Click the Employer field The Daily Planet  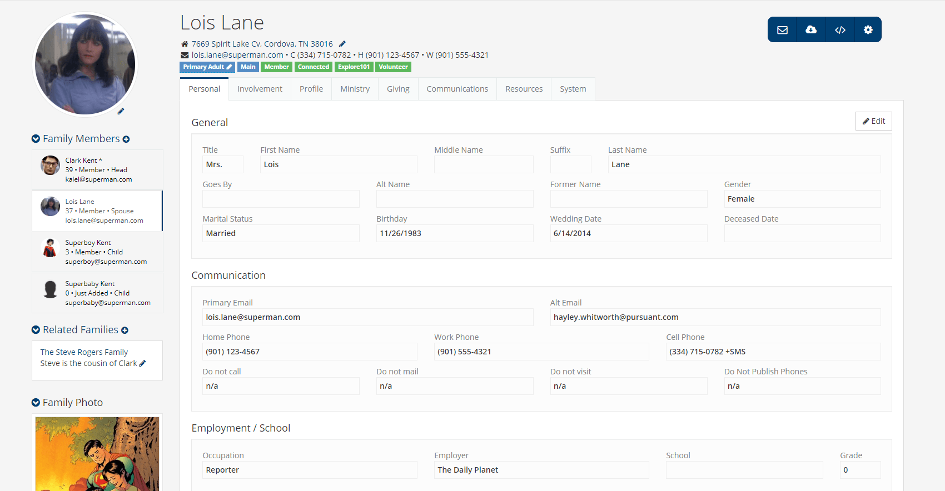pos(541,470)
